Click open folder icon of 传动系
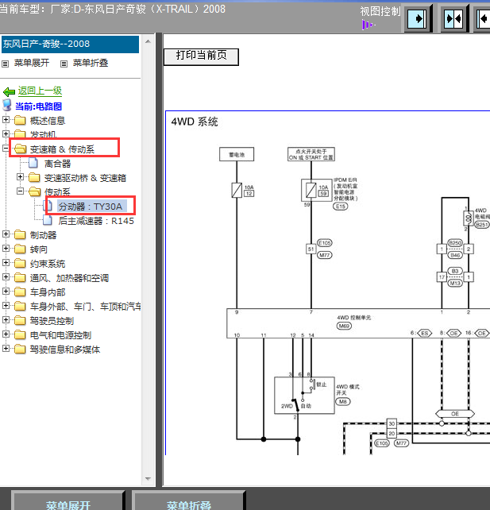This screenshot has height=510, width=490. [x=34, y=192]
